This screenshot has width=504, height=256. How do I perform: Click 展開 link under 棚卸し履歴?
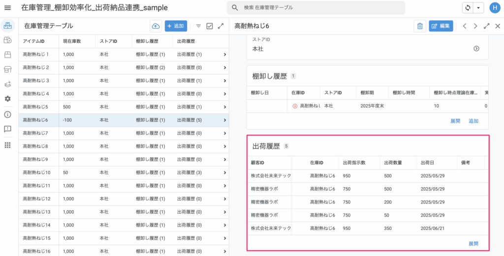coord(455,121)
